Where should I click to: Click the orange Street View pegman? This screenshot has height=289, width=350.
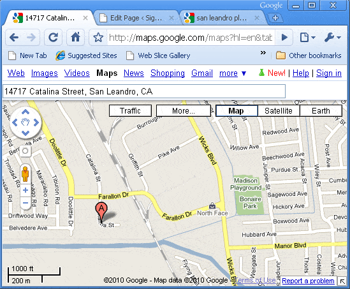click(x=26, y=174)
